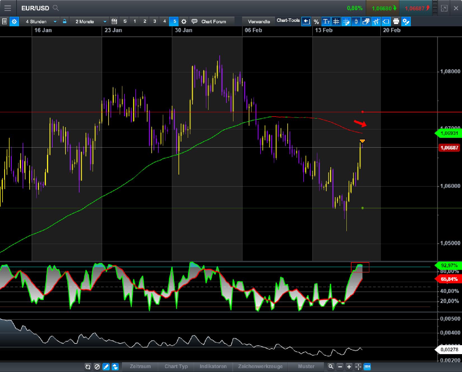This screenshot has width=462, height=372.
Task: Open the text annotation Tt tool
Action: pyautogui.click(x=326, y=21)
